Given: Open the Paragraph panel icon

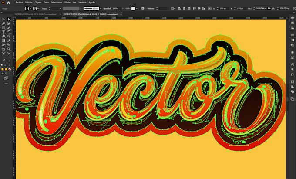Looking at the screenshot, I should pos(293,70).
